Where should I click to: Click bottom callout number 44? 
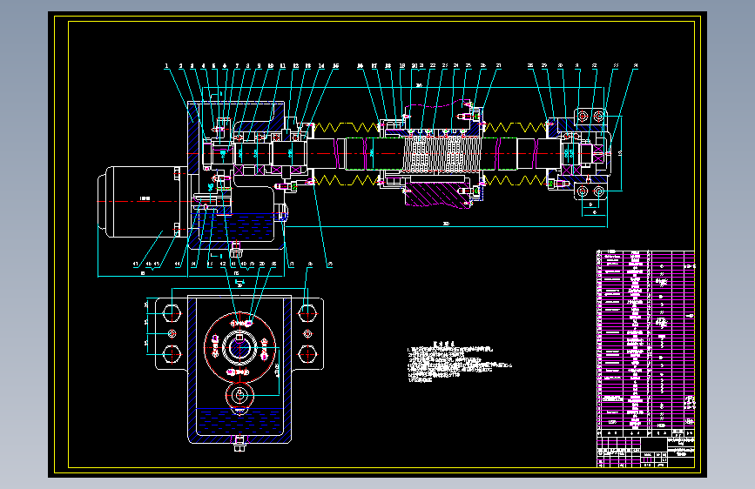178,265
